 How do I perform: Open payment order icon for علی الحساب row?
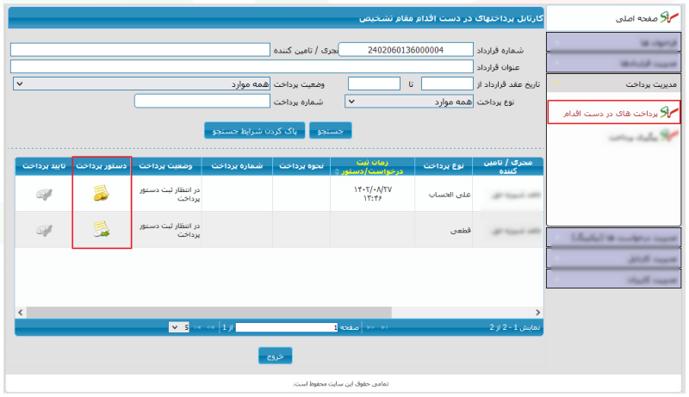click(x=102, y=193)
